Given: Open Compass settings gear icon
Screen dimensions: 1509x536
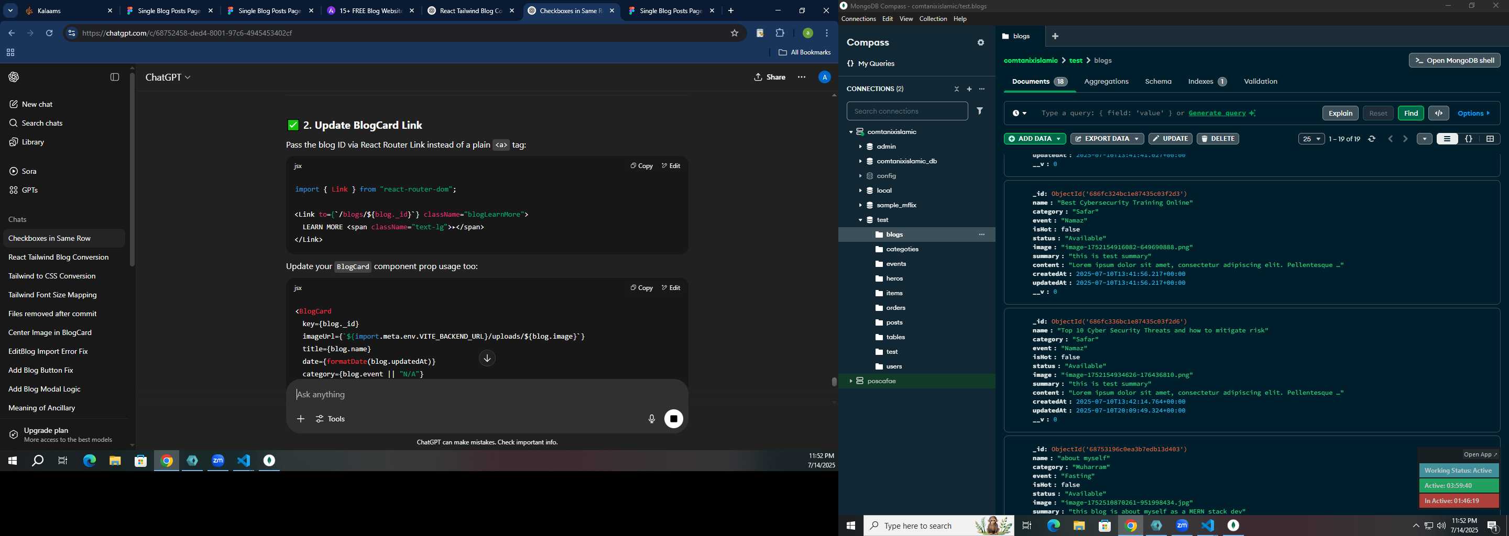Looking at the screenshot, I should (981, 43).
